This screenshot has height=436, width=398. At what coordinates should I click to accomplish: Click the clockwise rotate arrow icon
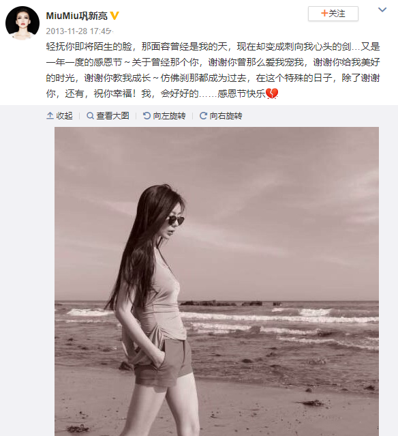203,116
